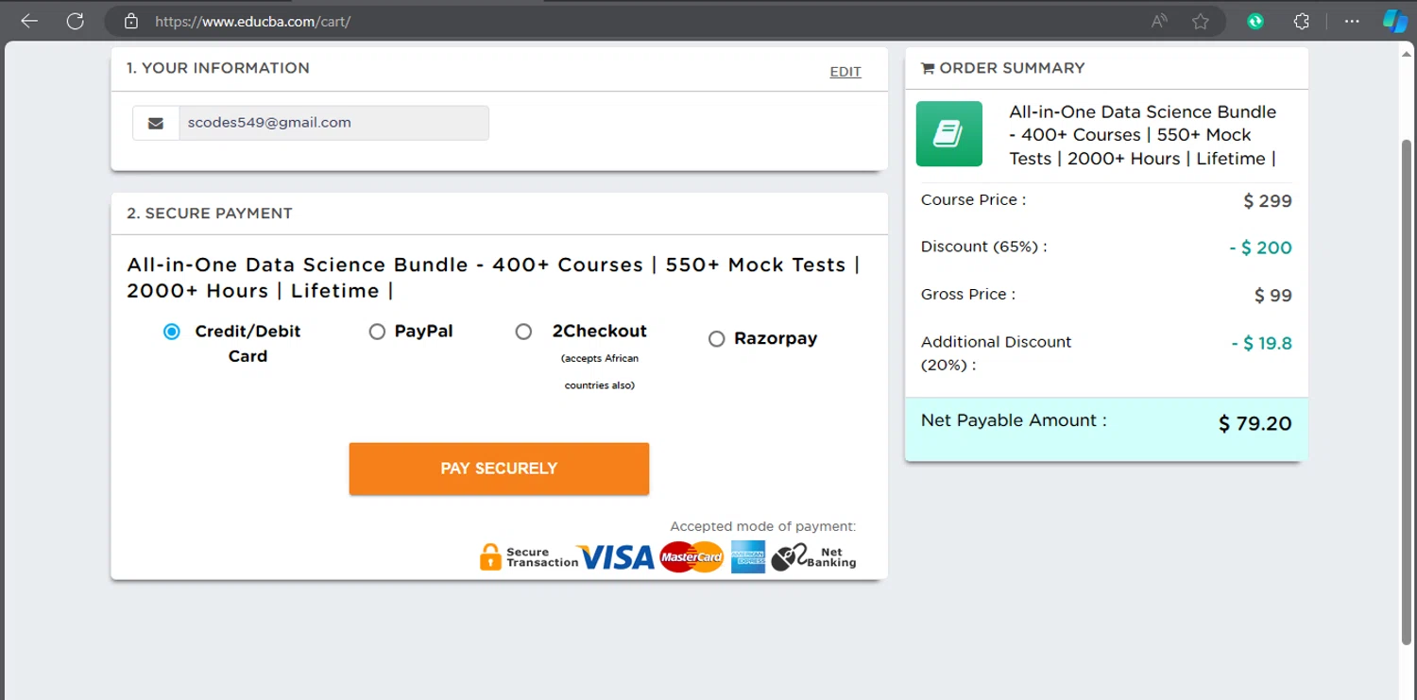Open the green circular extension icon
The height and width of the screenshot is (700, 1417).
click(x=1255, y=21)
